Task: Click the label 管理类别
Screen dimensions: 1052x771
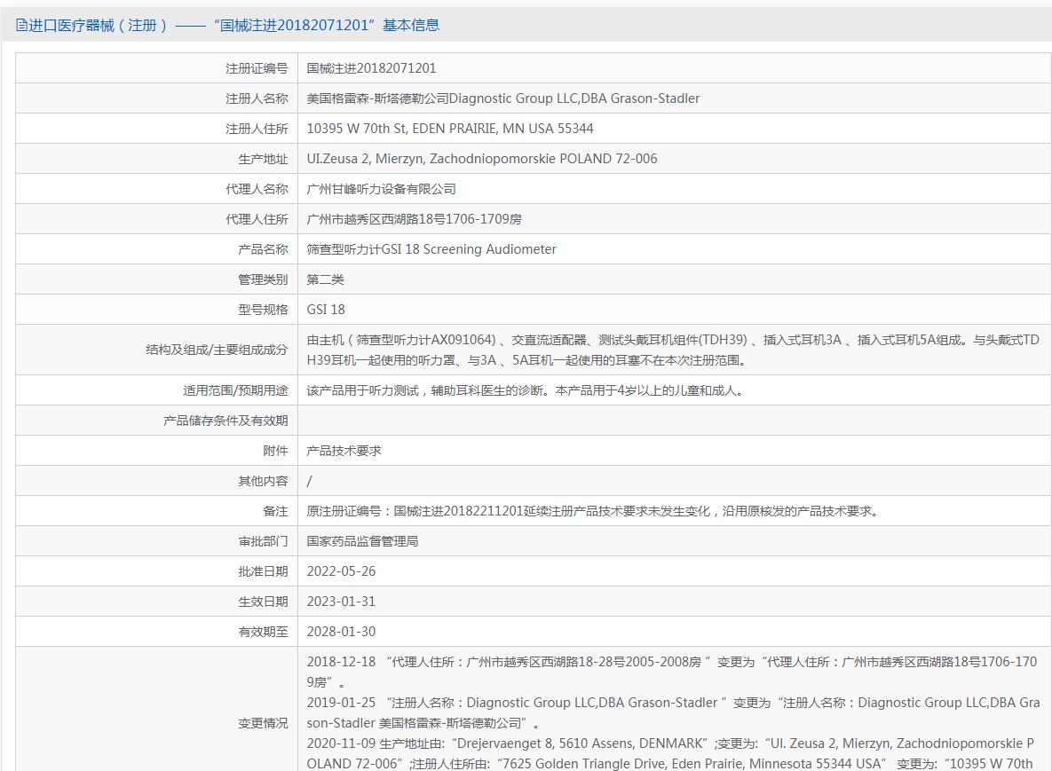Action: click(263, 279)
